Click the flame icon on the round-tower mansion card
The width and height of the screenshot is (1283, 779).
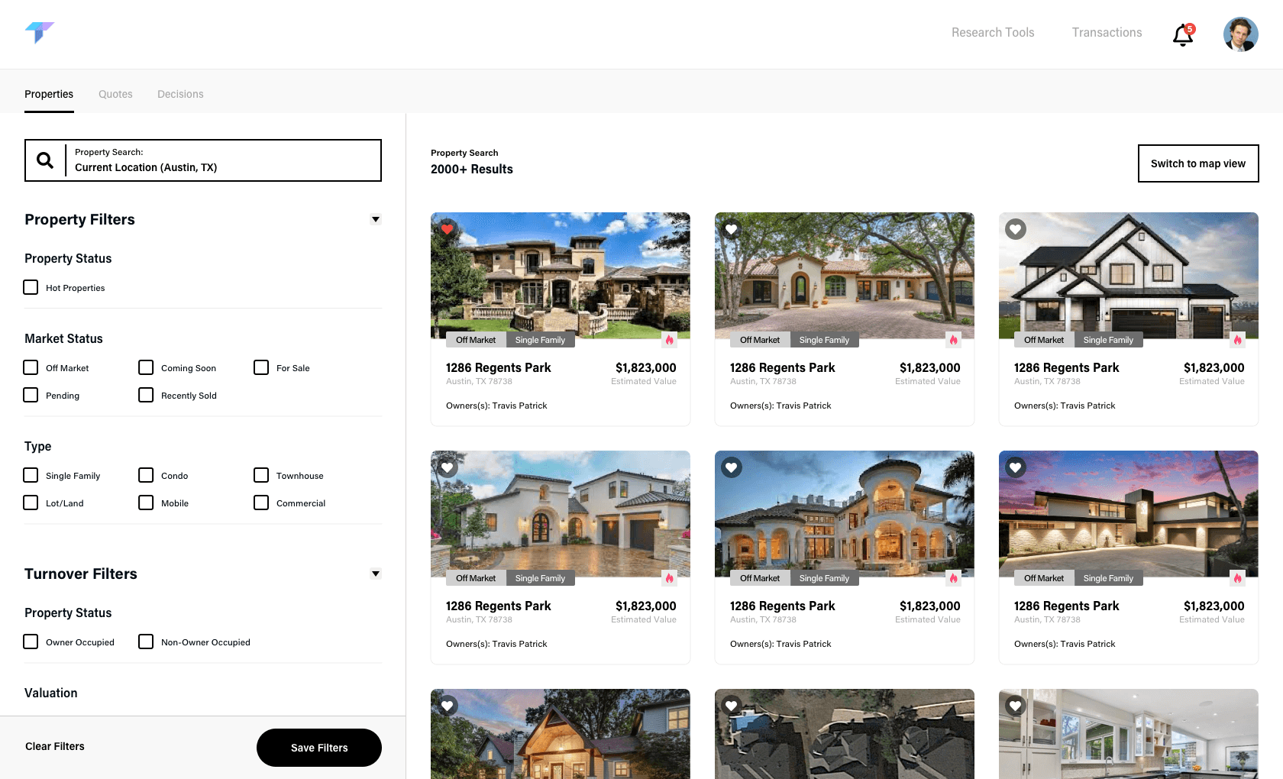(x=954, y=578)
